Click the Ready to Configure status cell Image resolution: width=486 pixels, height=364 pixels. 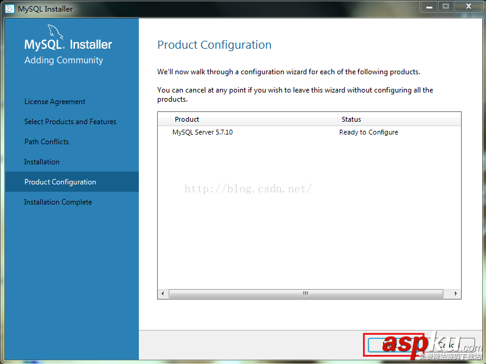pos(368,132)
